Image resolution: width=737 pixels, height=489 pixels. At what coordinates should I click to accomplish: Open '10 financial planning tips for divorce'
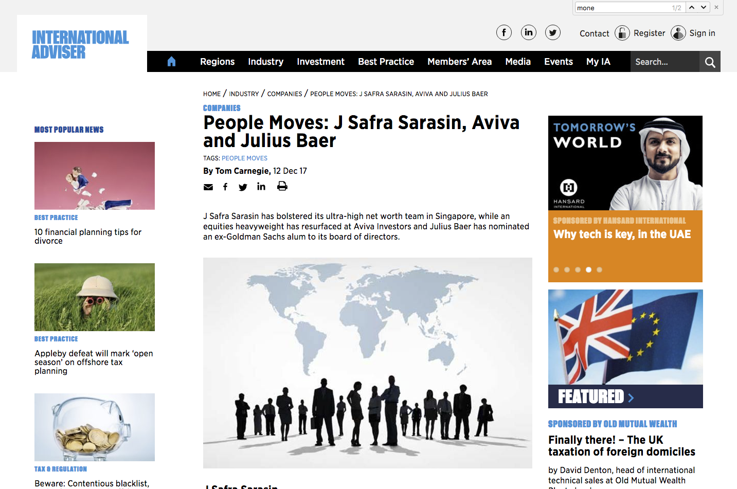(88, 237)
